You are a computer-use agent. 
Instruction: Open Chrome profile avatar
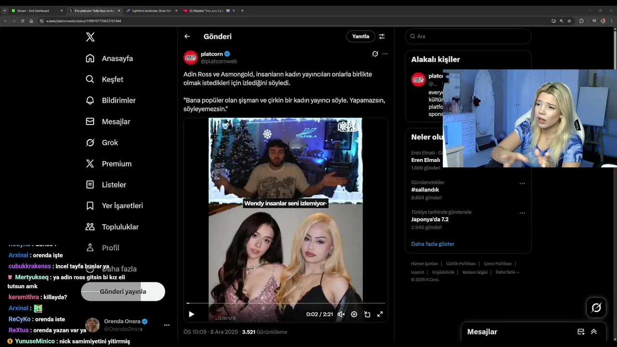[603, 21]
